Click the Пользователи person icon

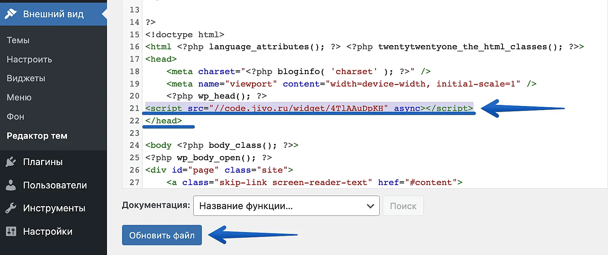click(x=11, y=185)
